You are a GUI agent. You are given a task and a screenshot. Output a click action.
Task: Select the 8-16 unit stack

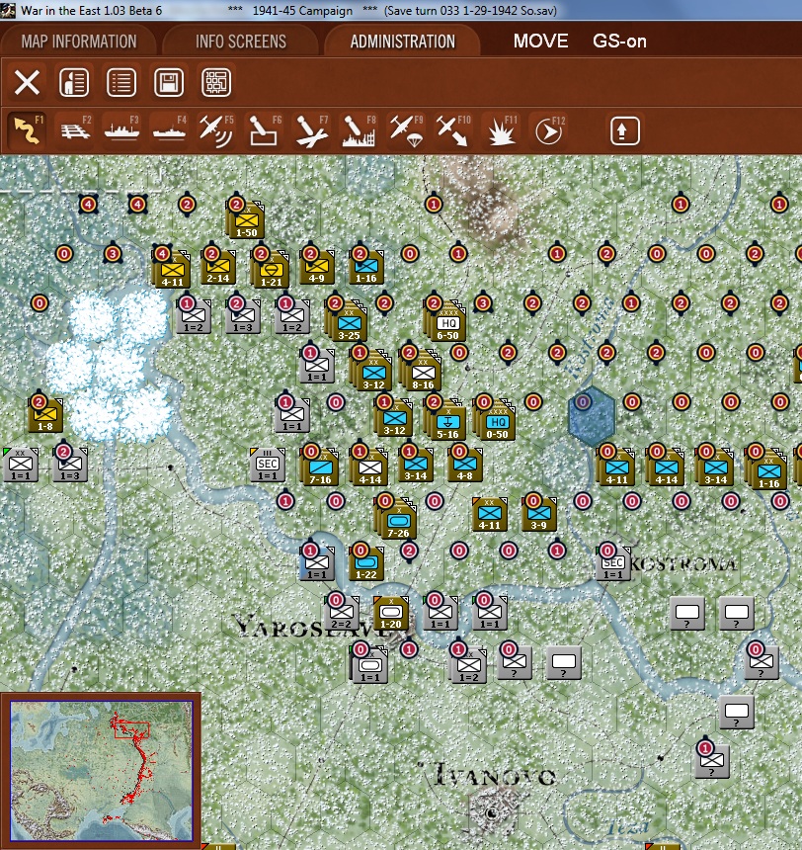tap(421, 372)
